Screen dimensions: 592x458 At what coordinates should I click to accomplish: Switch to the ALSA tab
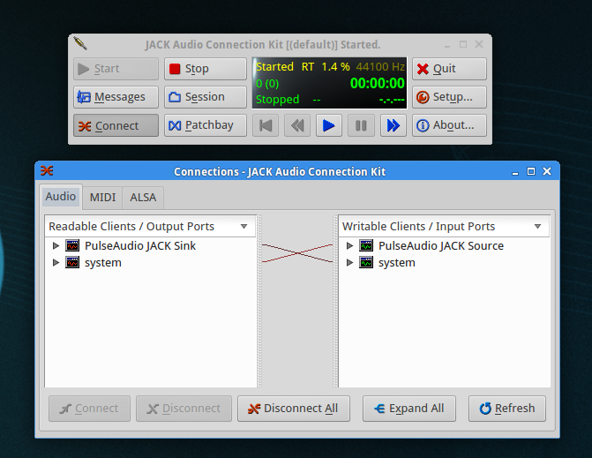143,198
